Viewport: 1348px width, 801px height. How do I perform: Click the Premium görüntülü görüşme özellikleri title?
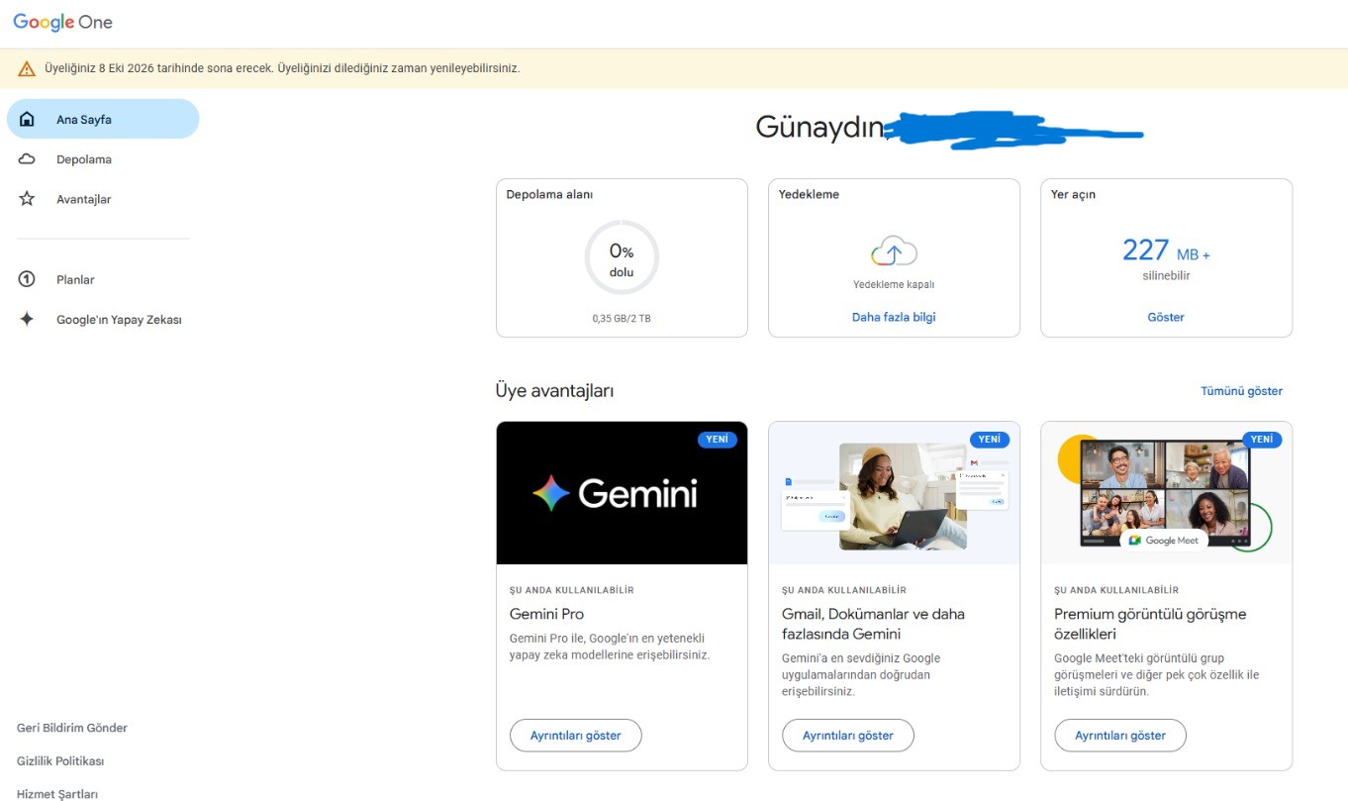click(x=1150, y=624)
